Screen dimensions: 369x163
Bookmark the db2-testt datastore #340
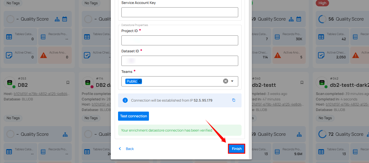pos(302,83)
